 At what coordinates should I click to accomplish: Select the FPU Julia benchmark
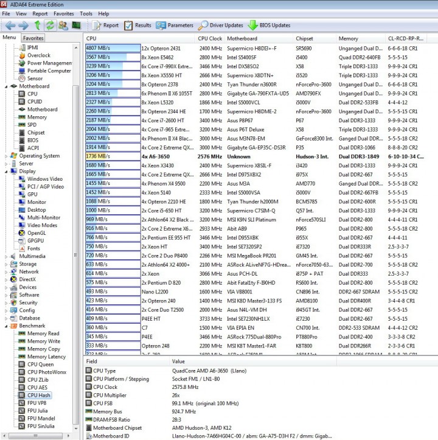(x=37, y=411)
